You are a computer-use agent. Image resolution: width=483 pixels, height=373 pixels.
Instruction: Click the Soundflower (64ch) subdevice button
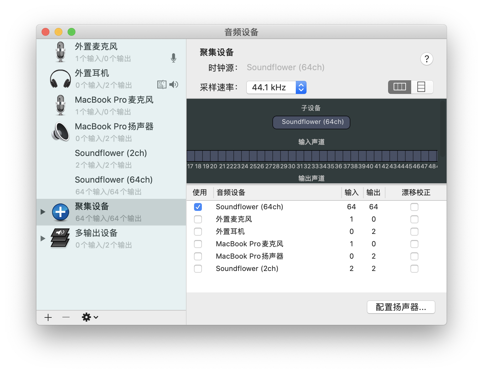click(x=311, y=122)
